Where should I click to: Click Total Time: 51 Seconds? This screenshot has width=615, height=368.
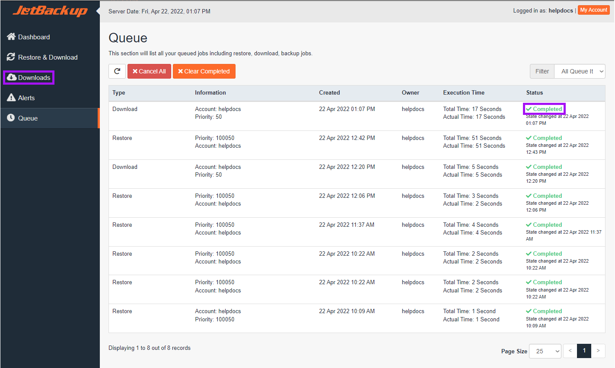472,138
